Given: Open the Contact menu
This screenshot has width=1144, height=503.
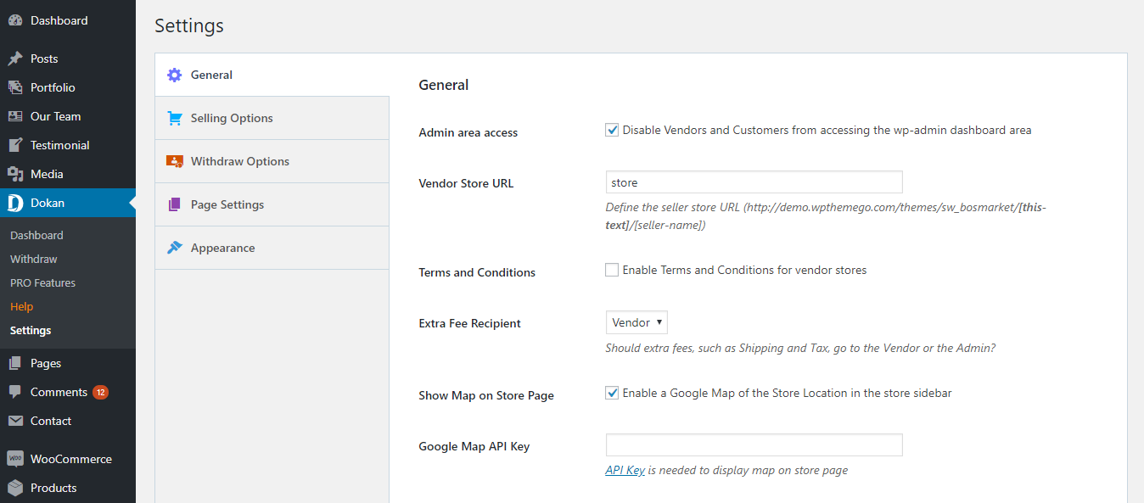Looking at the screenshot, I should pyautogui.click(x=68, y=421).
